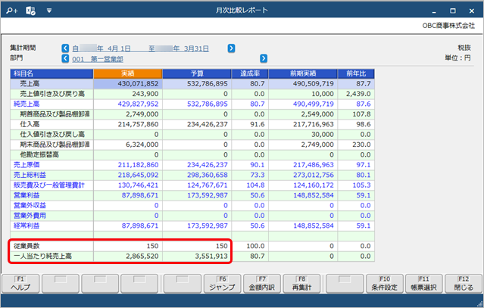Go to previous 部門 with left arrow

65,58
